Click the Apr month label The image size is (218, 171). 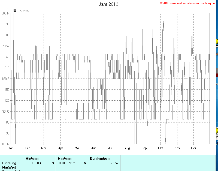pos(60,148)
